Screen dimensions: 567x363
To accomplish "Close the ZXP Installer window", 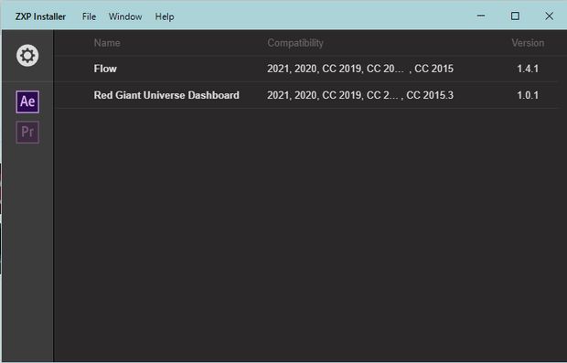I will click(549, 16).
